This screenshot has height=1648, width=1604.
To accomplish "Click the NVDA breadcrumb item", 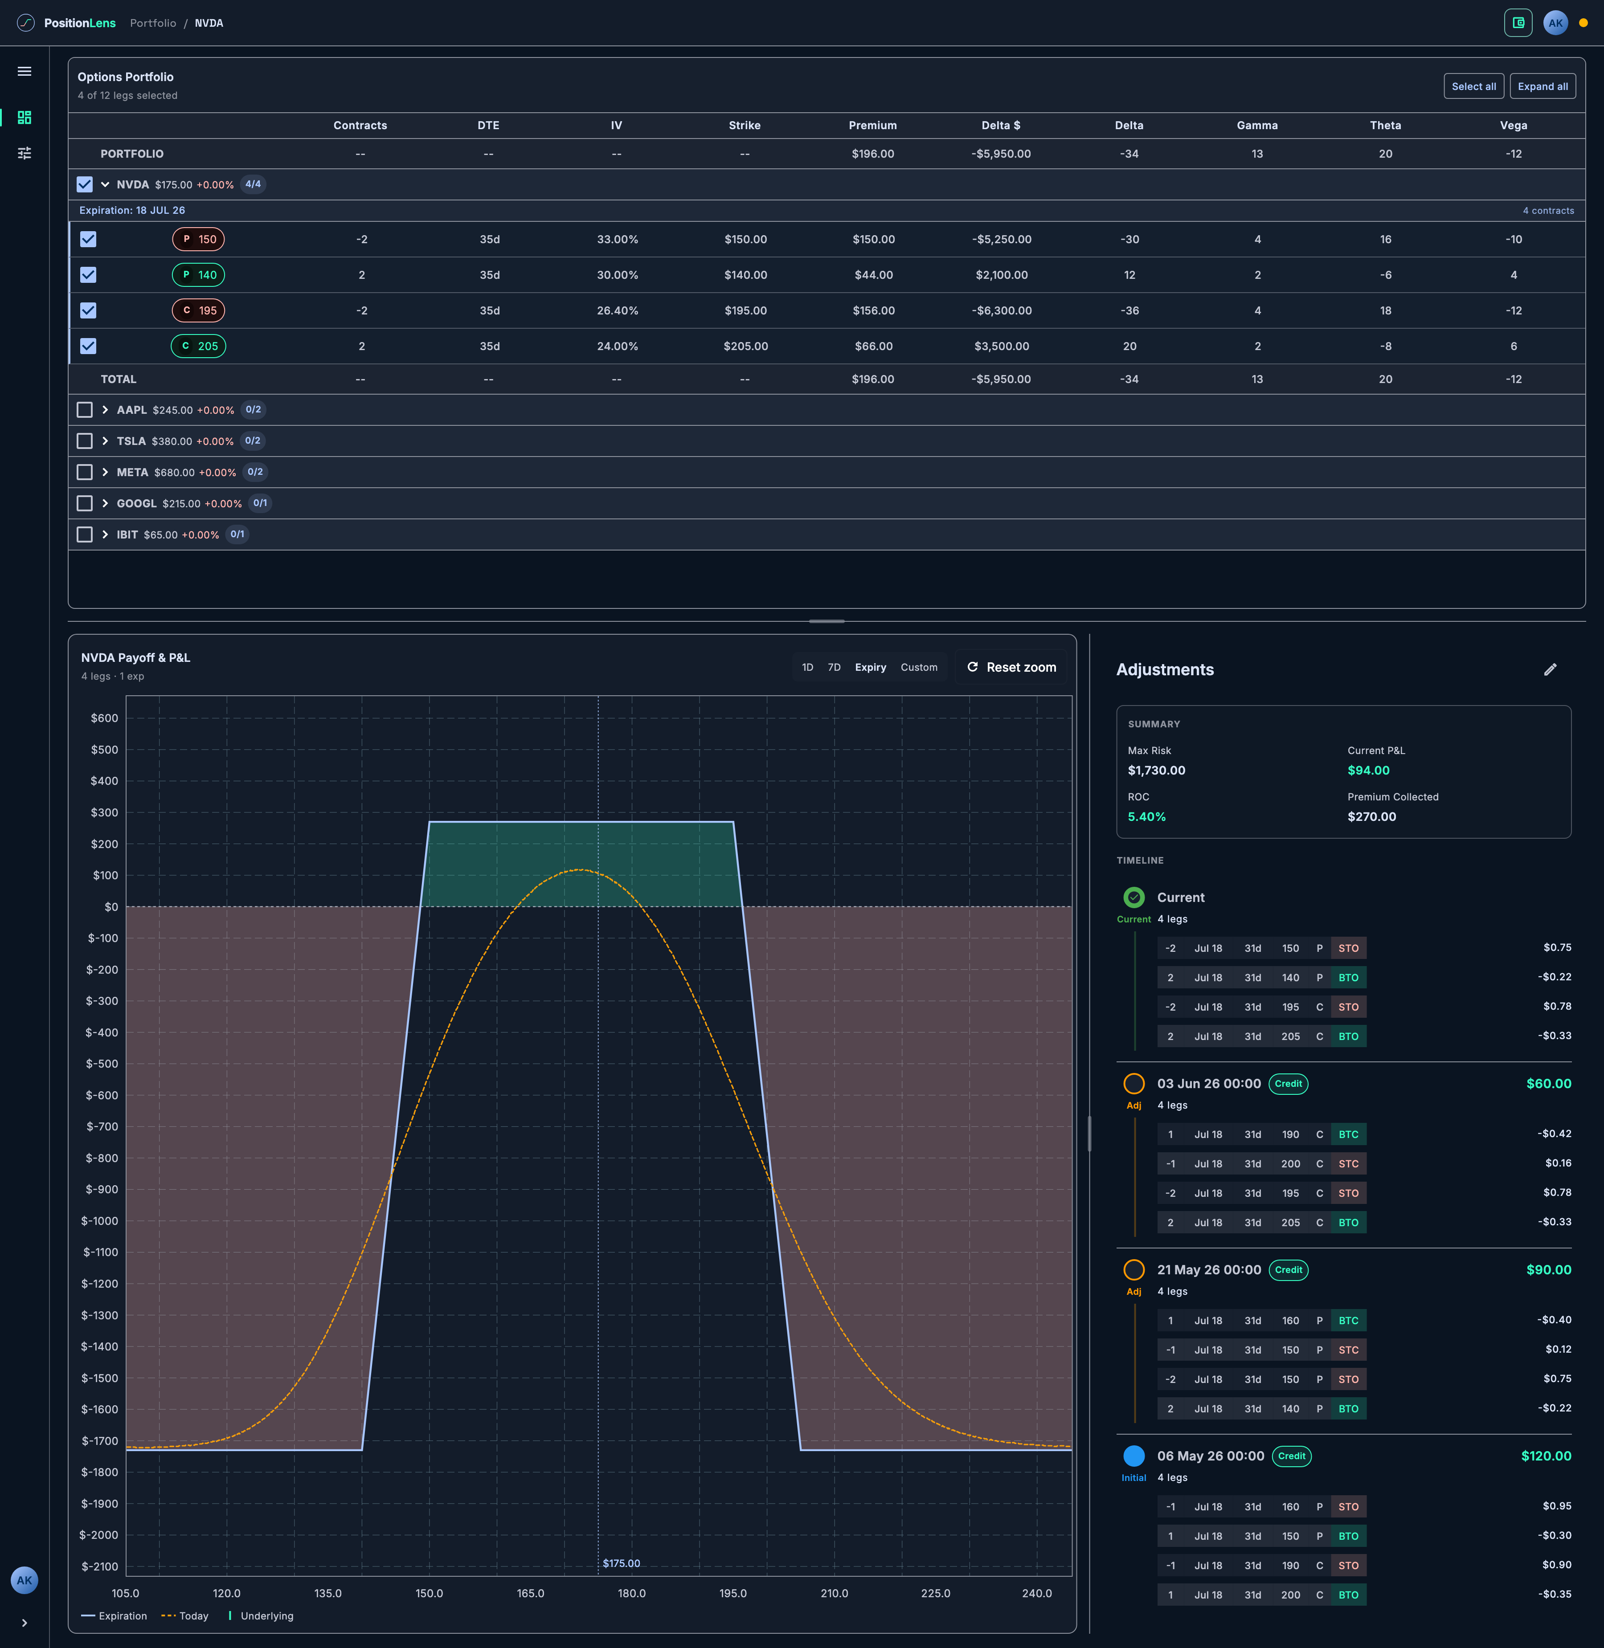I will click(x=209, y=23).
